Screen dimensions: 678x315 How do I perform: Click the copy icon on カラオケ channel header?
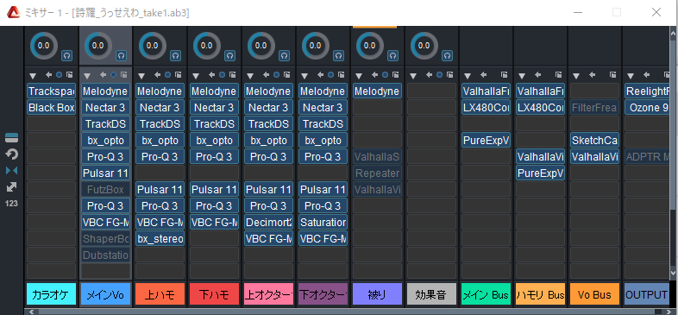[70, 75]
